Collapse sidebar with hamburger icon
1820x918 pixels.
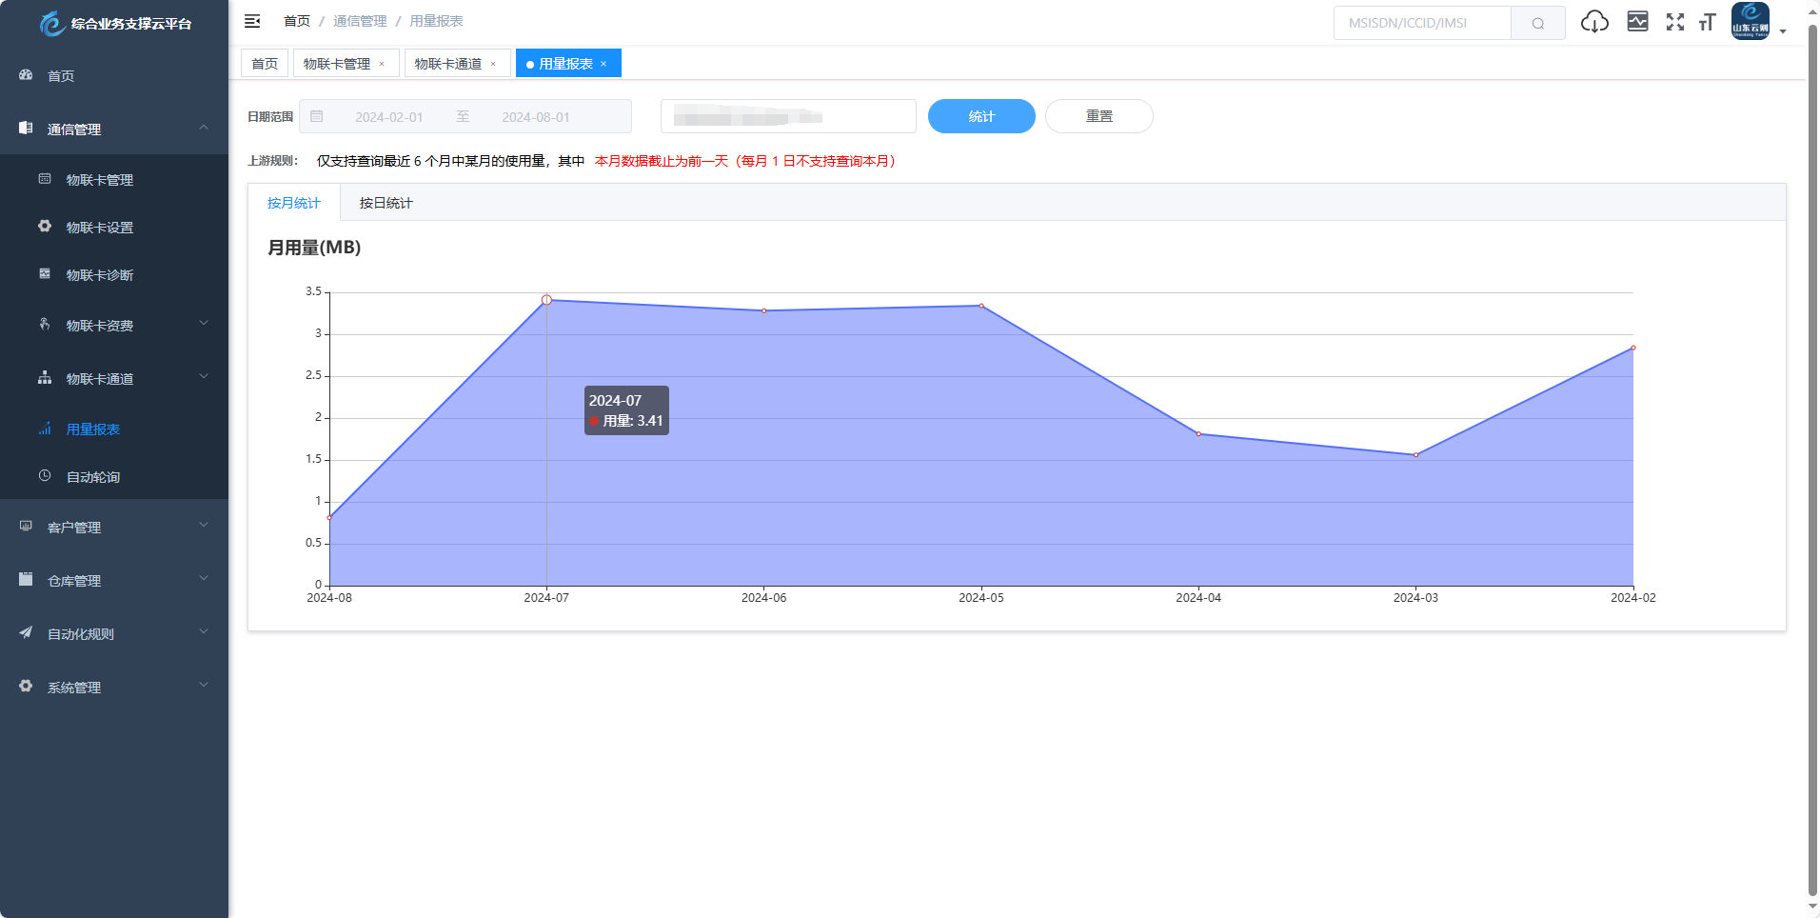(x=252, y=21)
